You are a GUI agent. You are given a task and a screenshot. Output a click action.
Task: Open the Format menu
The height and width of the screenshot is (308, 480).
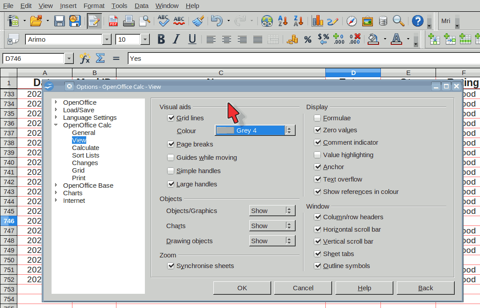click(x=94, y=6)
